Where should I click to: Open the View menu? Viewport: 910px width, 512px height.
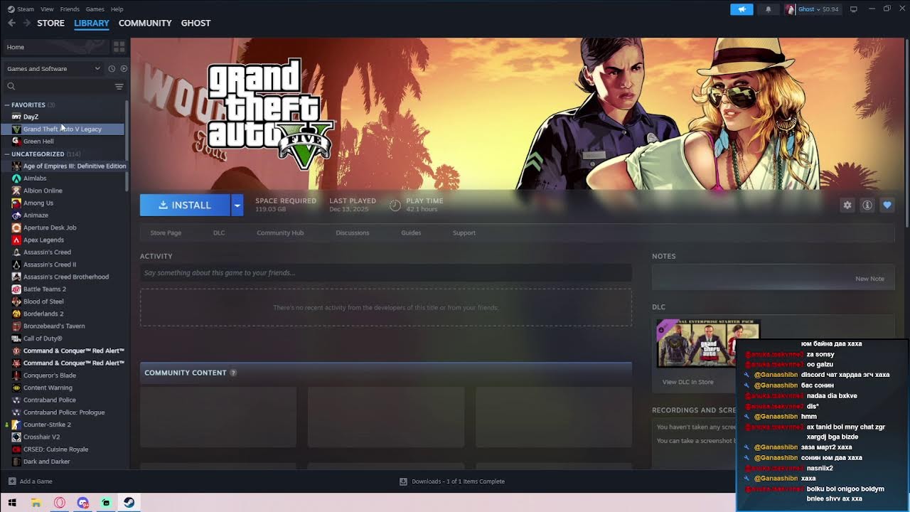click(47, 9)
